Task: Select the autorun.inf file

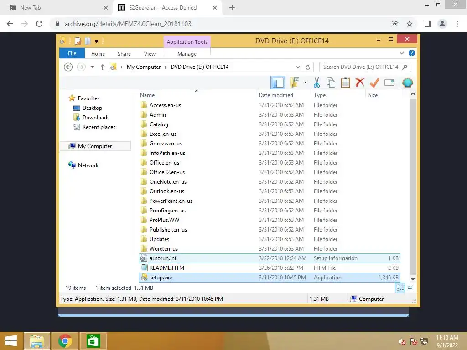Action: tap(269, 258)
